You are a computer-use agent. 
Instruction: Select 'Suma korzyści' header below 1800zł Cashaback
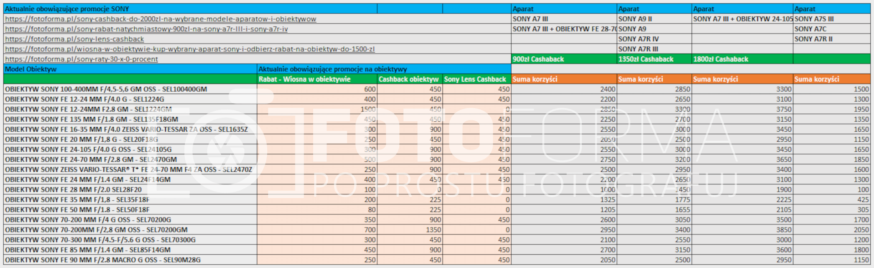tap(742, 79)
